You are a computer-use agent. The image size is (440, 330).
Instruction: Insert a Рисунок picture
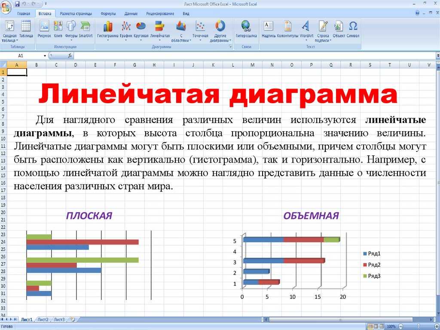click(x=44, y=29)
